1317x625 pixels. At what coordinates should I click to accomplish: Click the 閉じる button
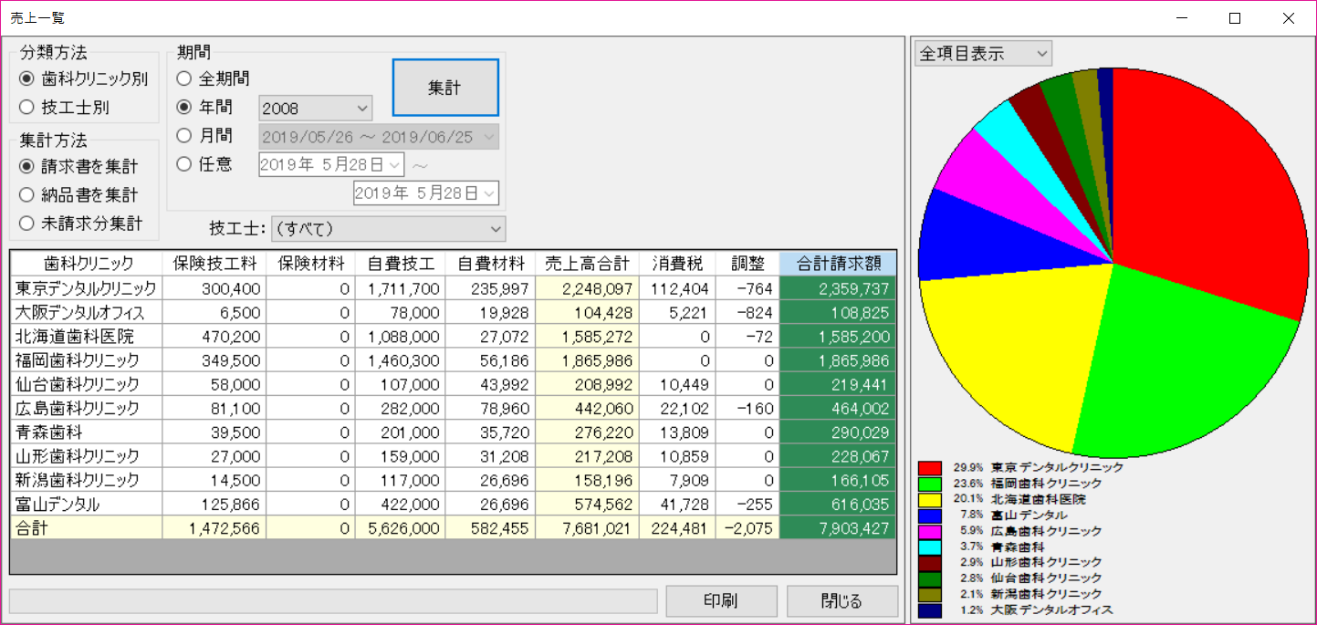tap(841, 601)
